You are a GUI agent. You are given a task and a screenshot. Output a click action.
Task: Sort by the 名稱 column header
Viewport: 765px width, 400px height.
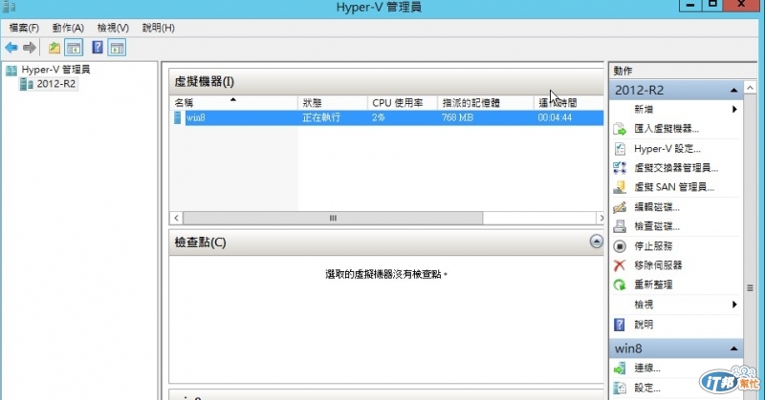[233, 103]
